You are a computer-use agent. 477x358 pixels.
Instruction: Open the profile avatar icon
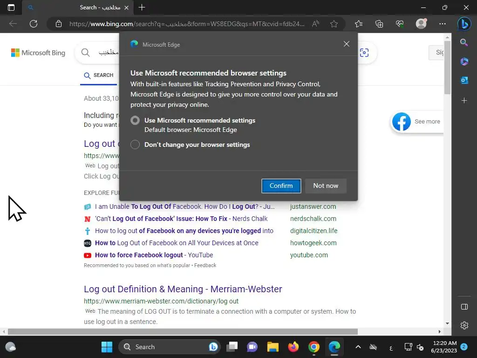421,24
